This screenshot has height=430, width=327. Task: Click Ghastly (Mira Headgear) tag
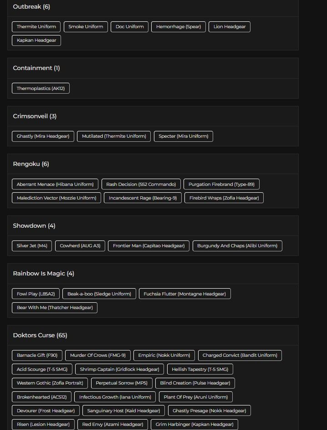pos(43,136)
